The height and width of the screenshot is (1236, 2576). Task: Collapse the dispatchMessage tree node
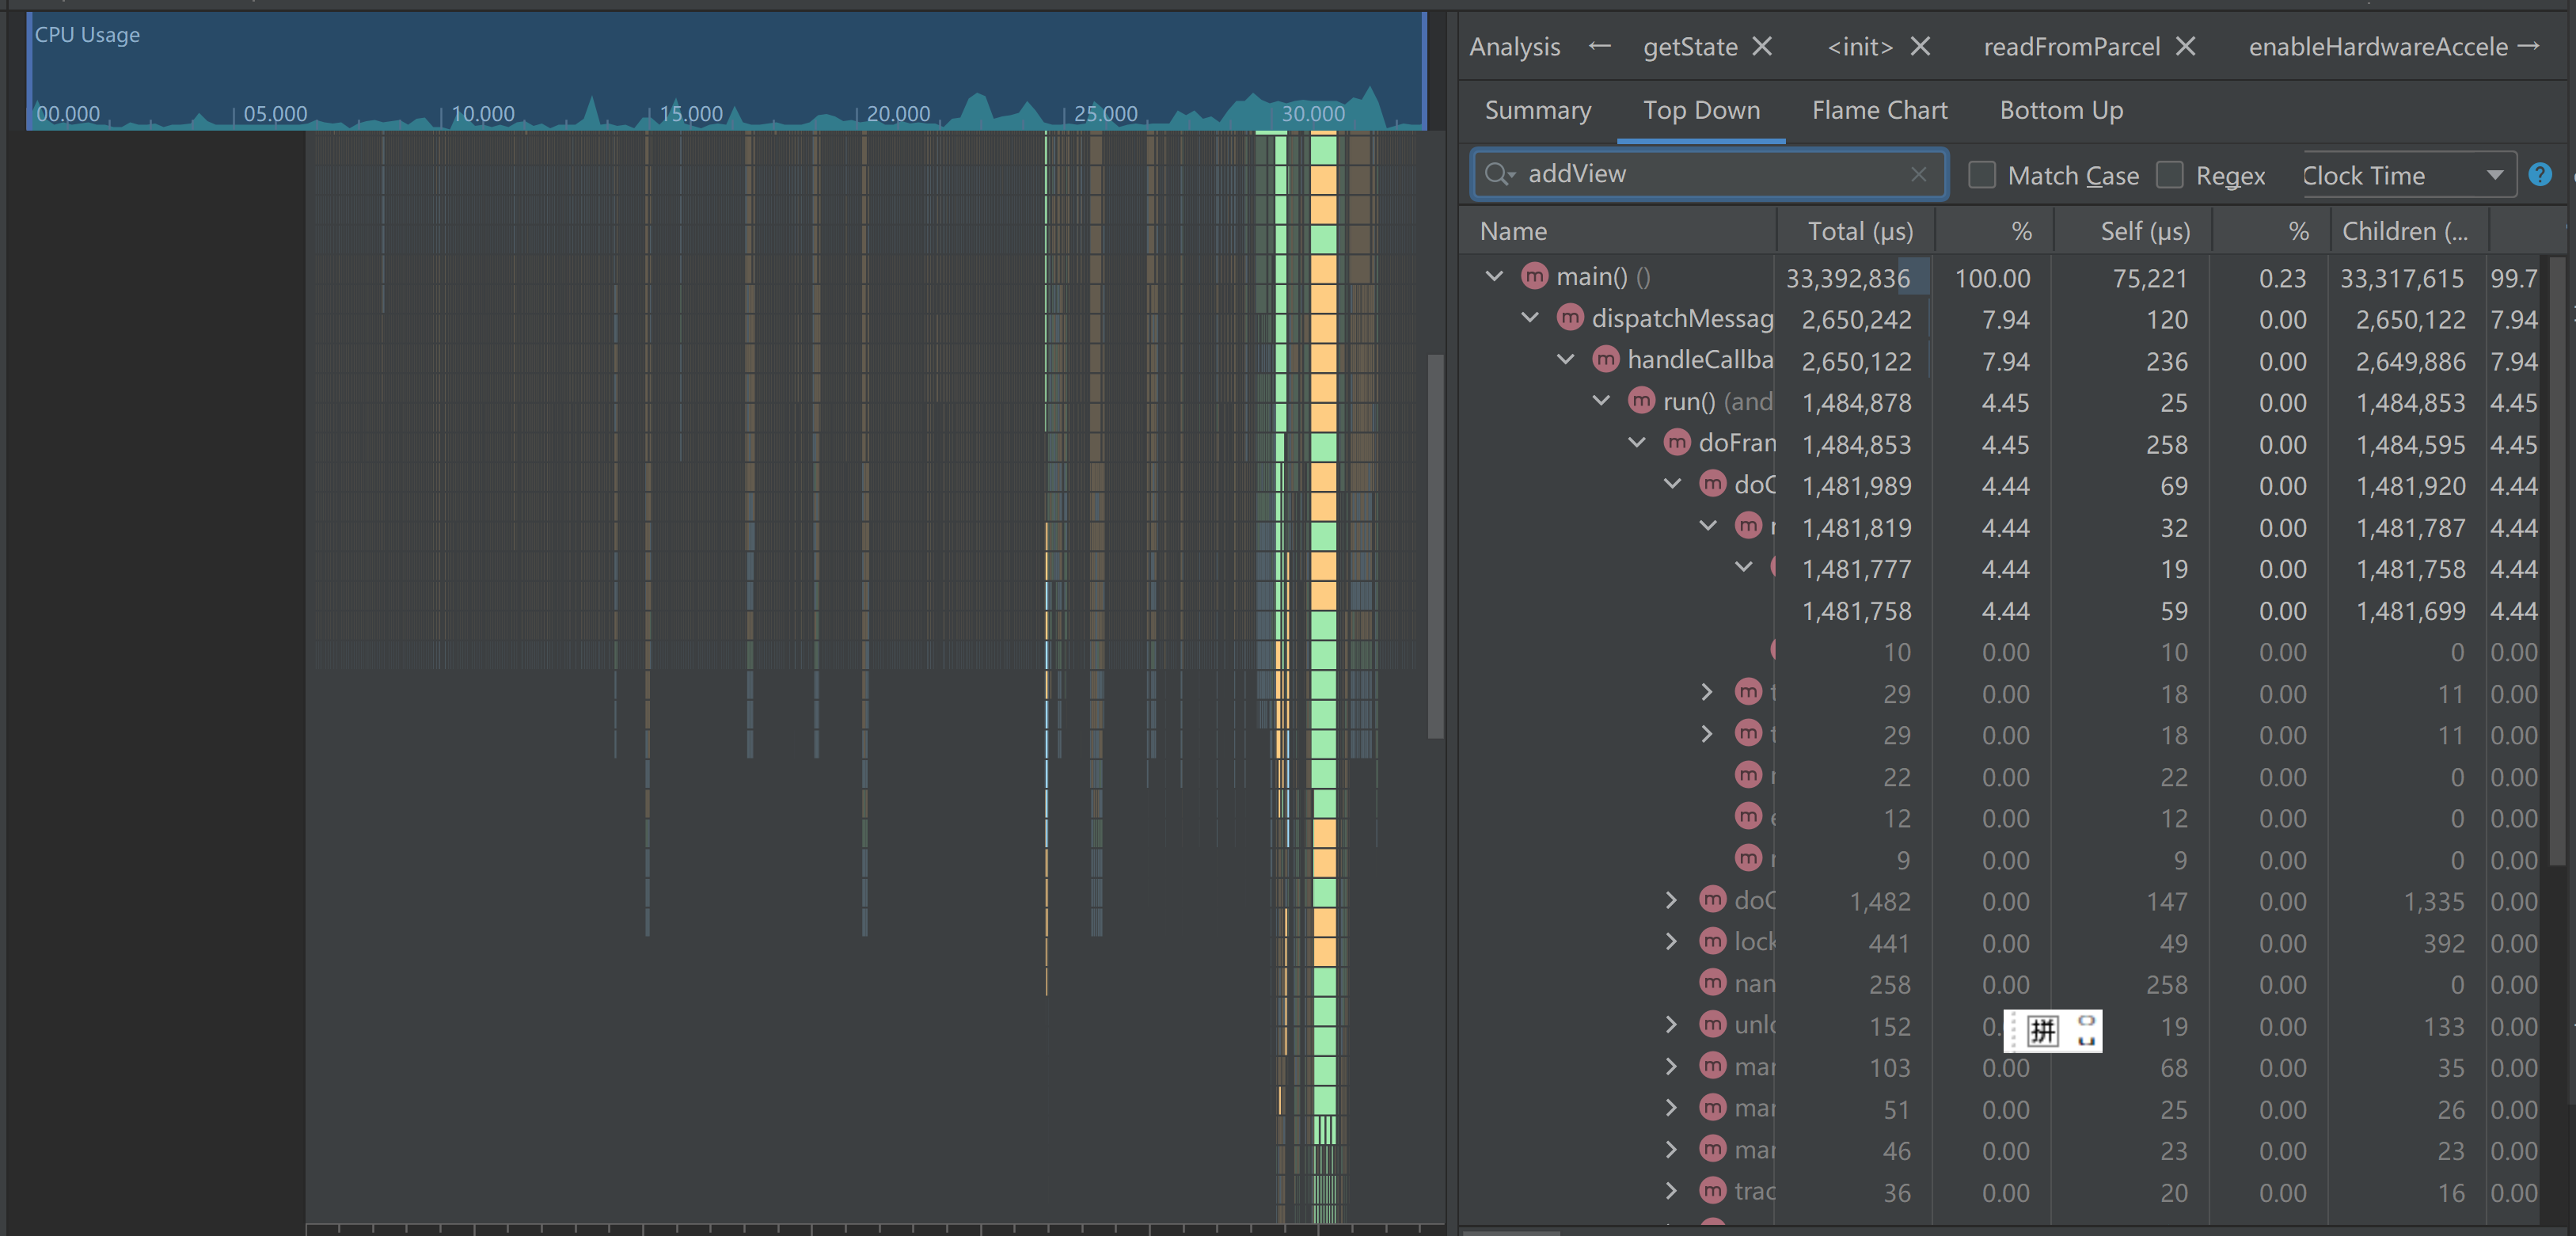tap(1530, 318)
